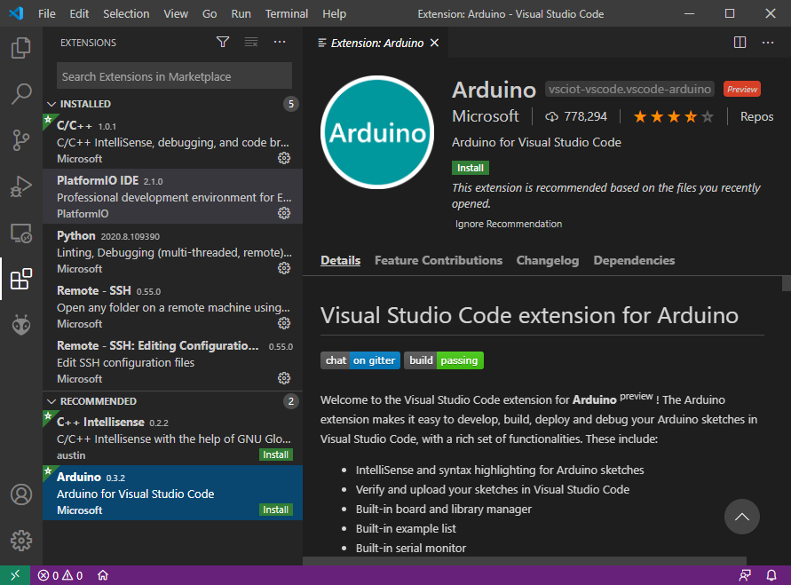Image resolution: width=791 pixels, height=585 pixels.
Task: Click the scroll to top button
Action: (x=742, y=517)
